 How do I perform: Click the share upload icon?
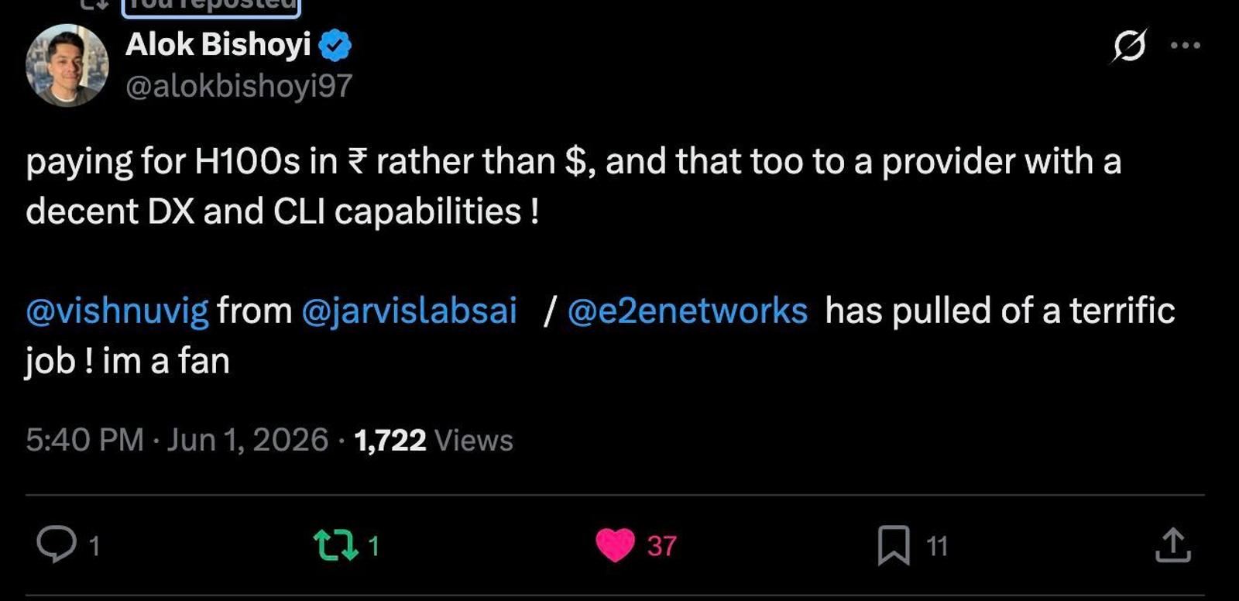tap(1172, 544)
